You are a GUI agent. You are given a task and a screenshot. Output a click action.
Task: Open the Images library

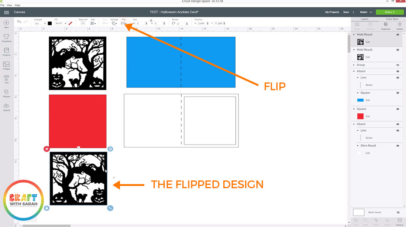[7, 66]
